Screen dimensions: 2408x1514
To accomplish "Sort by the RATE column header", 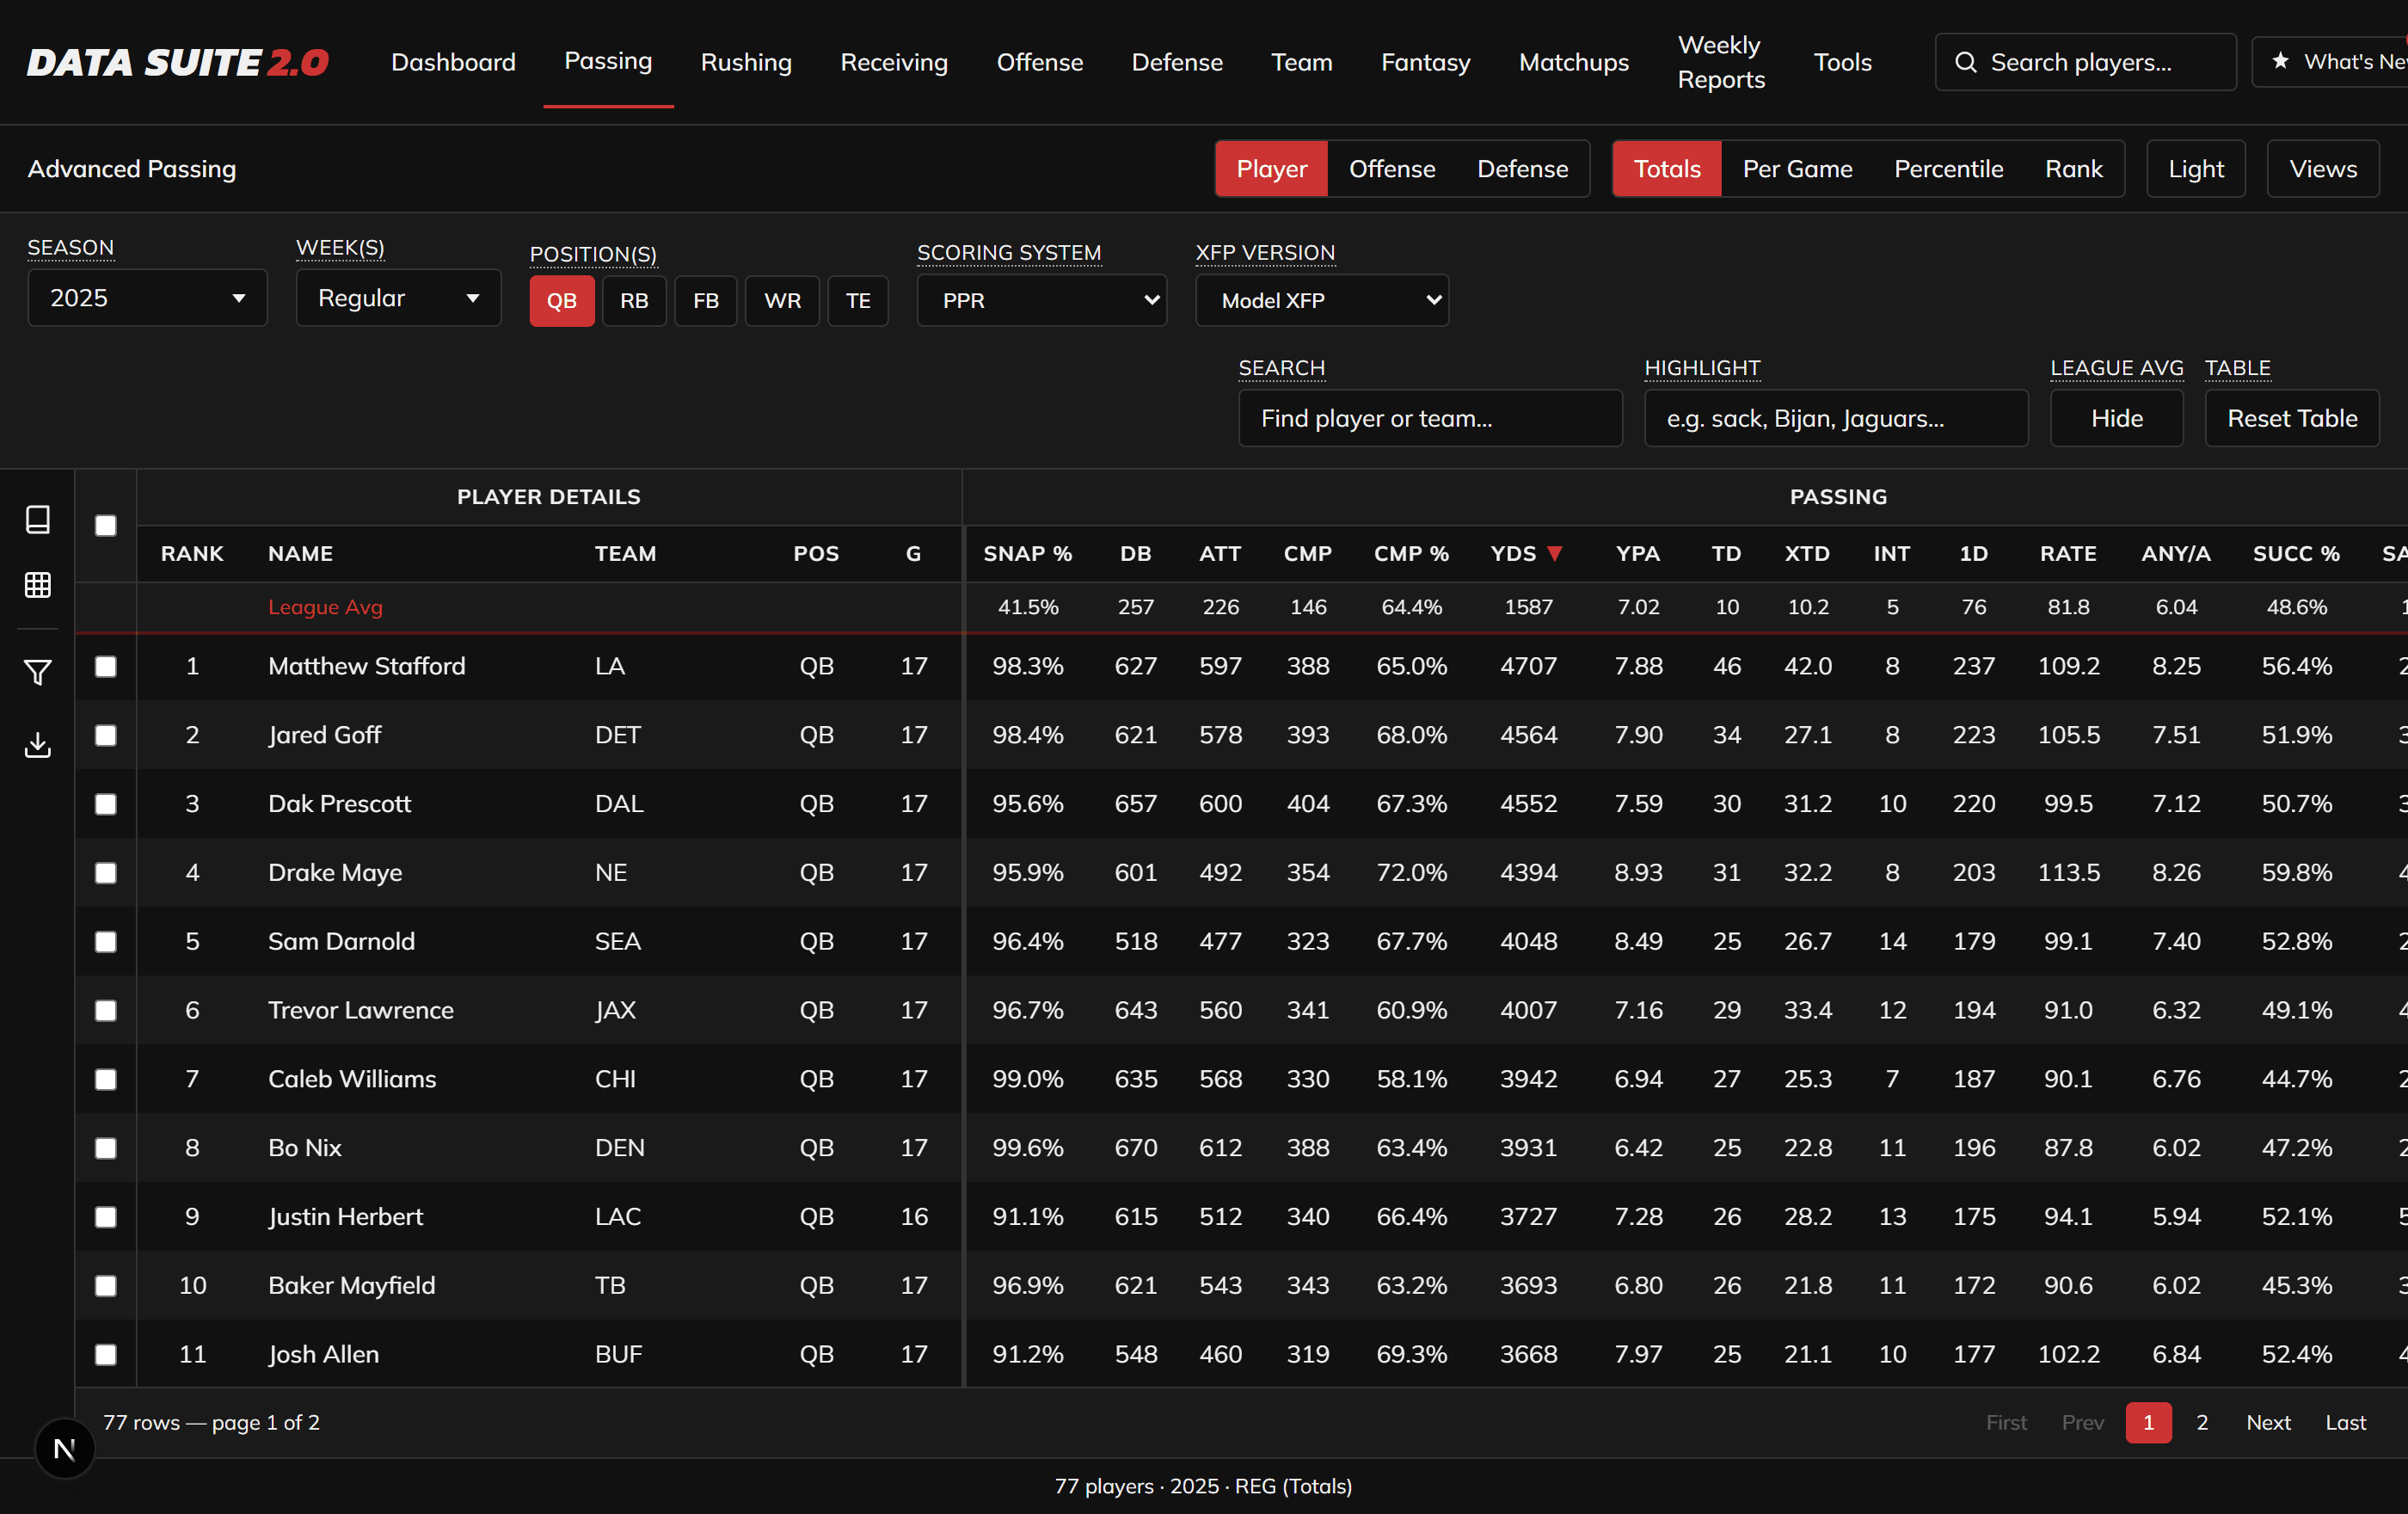I will tap(2068, 553).
